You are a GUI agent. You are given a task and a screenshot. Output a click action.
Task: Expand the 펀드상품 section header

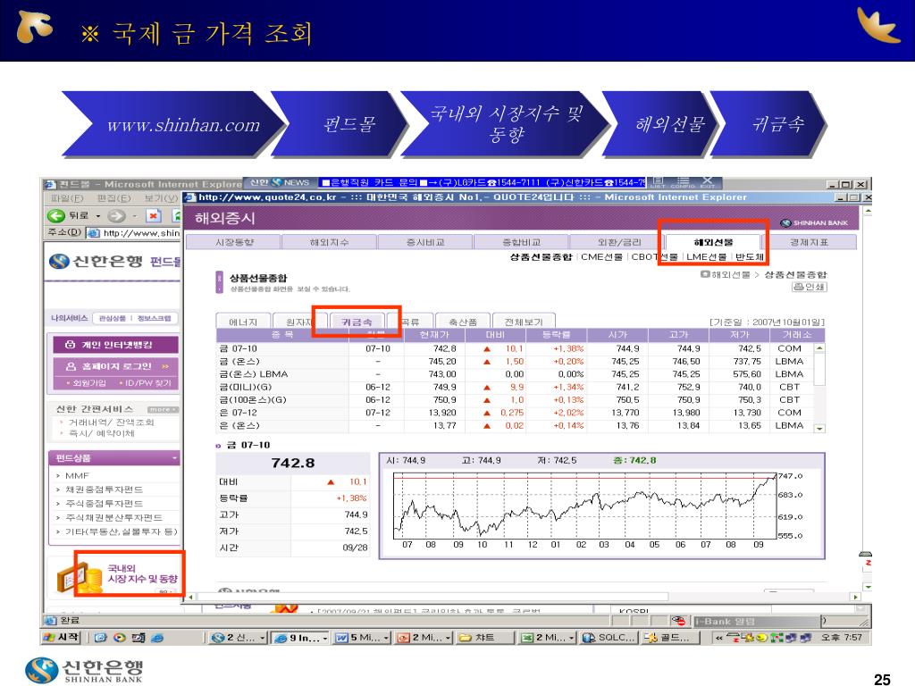pyautogui.click(x=114, y=458)
